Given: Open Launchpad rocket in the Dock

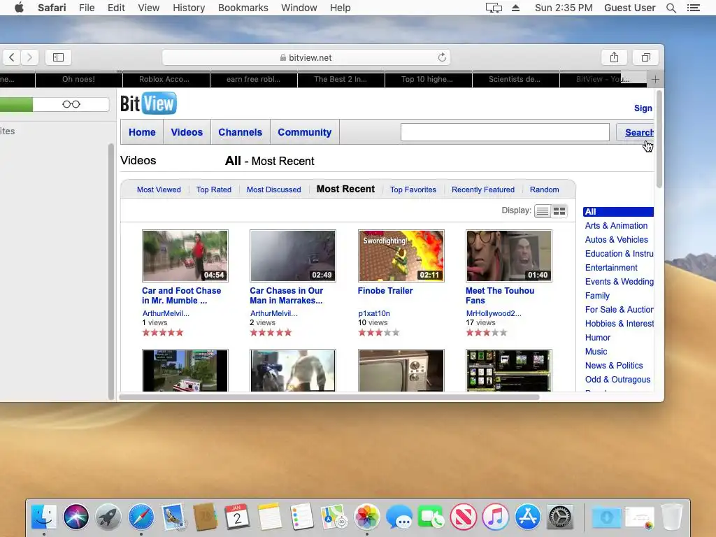Looking at the screenshot, I should [x=108, y=517].
